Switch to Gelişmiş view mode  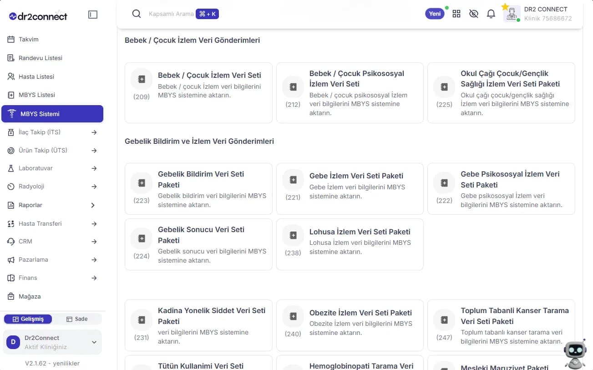pos(28,319)
